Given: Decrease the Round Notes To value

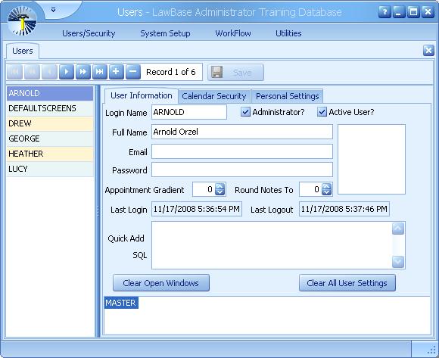Looking at the screenshot, I should click(327, 192).
